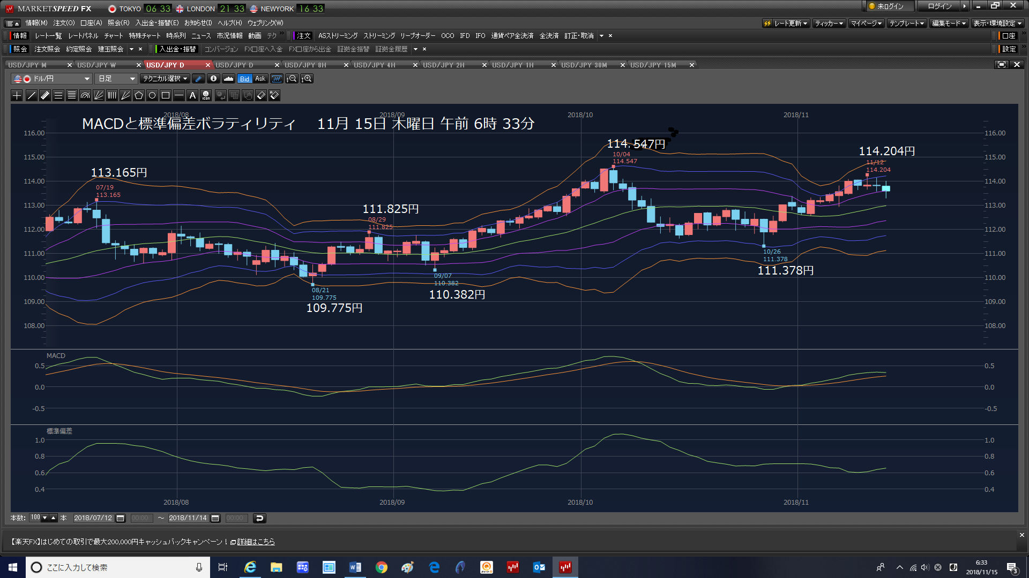Screen dimensions: 1029x578
Task: Open the 情報(M) menu
Action: (x=36, y=23)
